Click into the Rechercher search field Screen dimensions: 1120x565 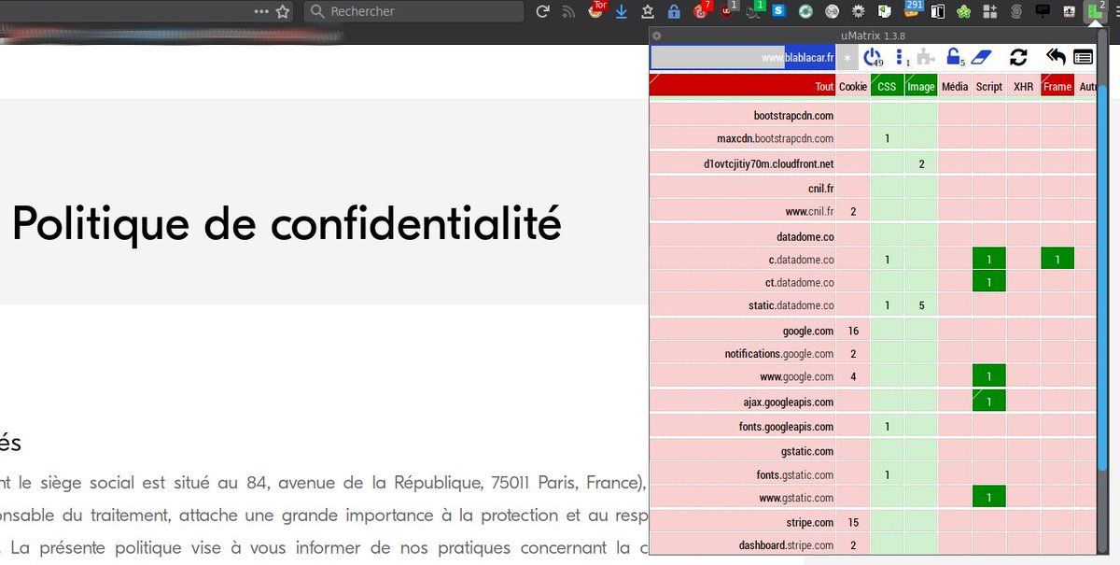420,11
